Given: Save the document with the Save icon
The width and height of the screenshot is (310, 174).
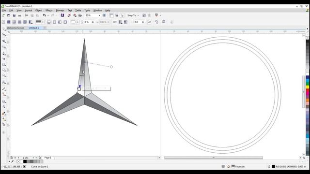Looking at the screenshot, I should click(x=14, y=15).
